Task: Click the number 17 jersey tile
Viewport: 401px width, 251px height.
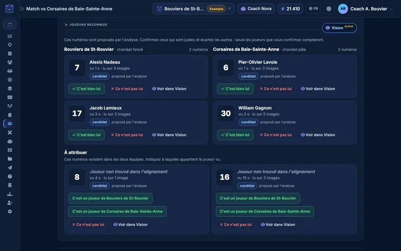Action: pyautogui.click(x=77, y=113)
